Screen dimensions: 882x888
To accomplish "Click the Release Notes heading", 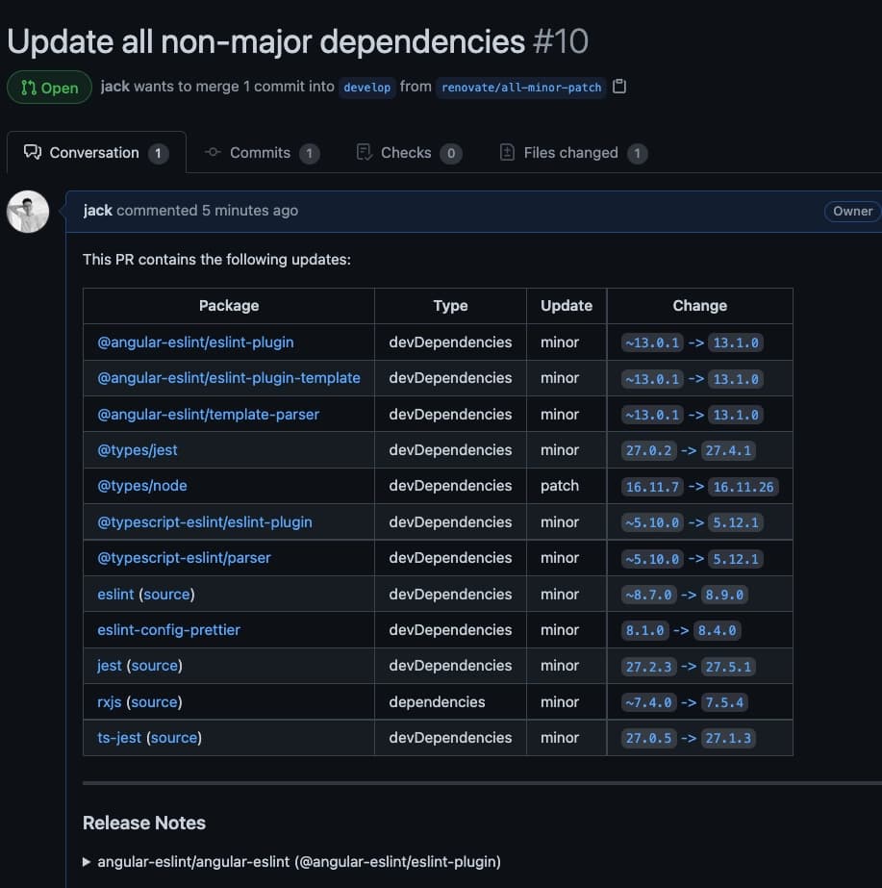I will [143, 823].
